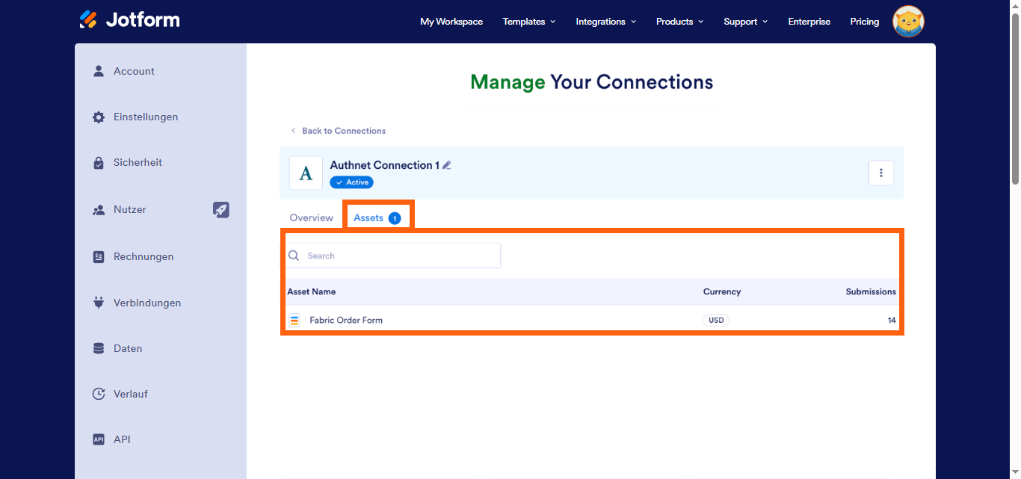Expand the Products dropdown menu
Screen dimensions: 1021x479
(x=680, y=22)
